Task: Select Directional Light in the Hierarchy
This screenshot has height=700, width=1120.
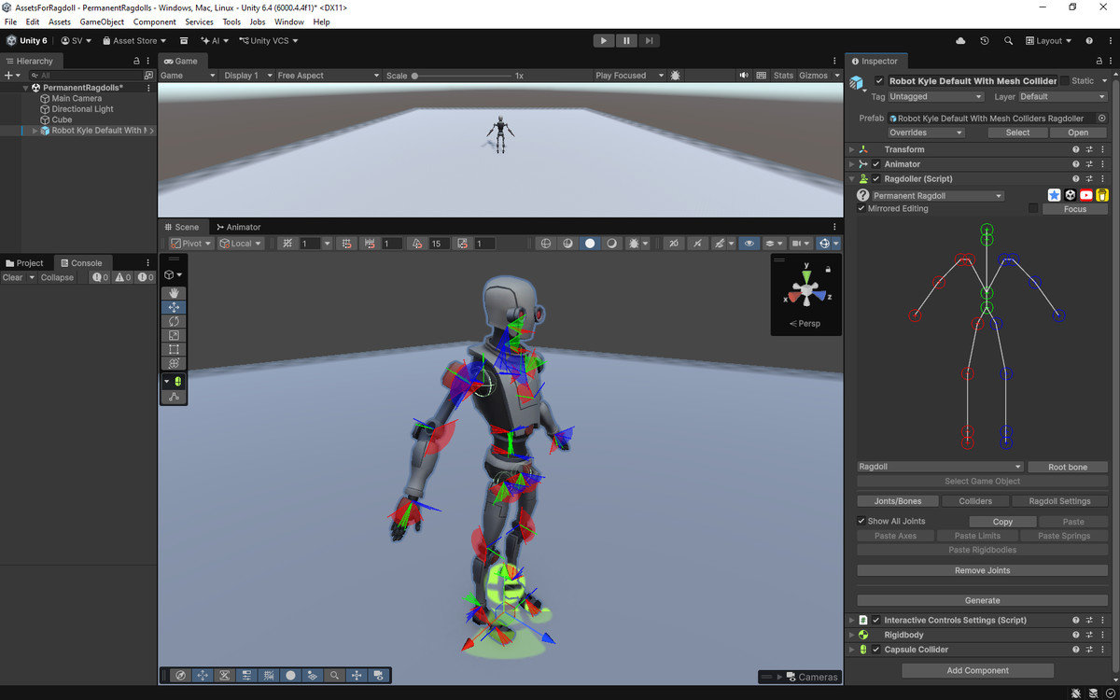Action: [x=82, y=109]
